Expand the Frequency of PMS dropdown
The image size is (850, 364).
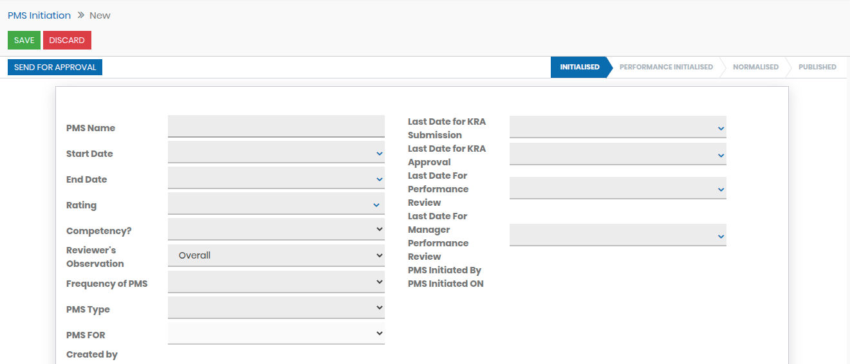(276, 282)
